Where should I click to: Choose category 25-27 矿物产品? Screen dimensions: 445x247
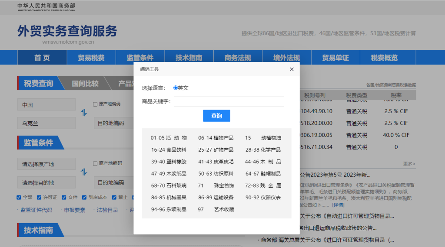pyautogui.click(x=216, y=149)
